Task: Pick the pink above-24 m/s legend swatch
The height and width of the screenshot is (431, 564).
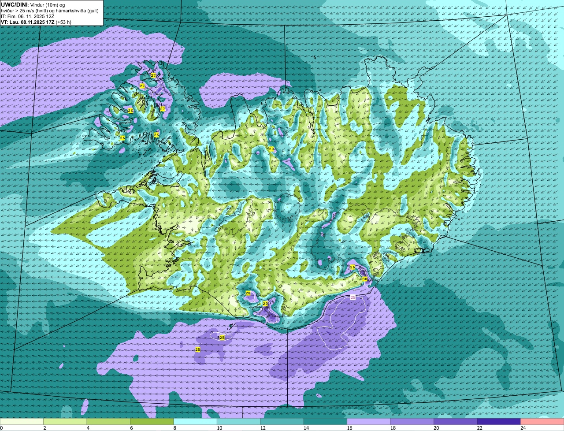Action: [542, 422]
